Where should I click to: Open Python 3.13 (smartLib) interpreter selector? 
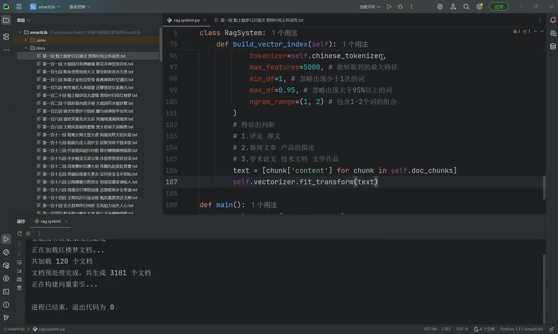pyautogui.click(x=521, y=329)
